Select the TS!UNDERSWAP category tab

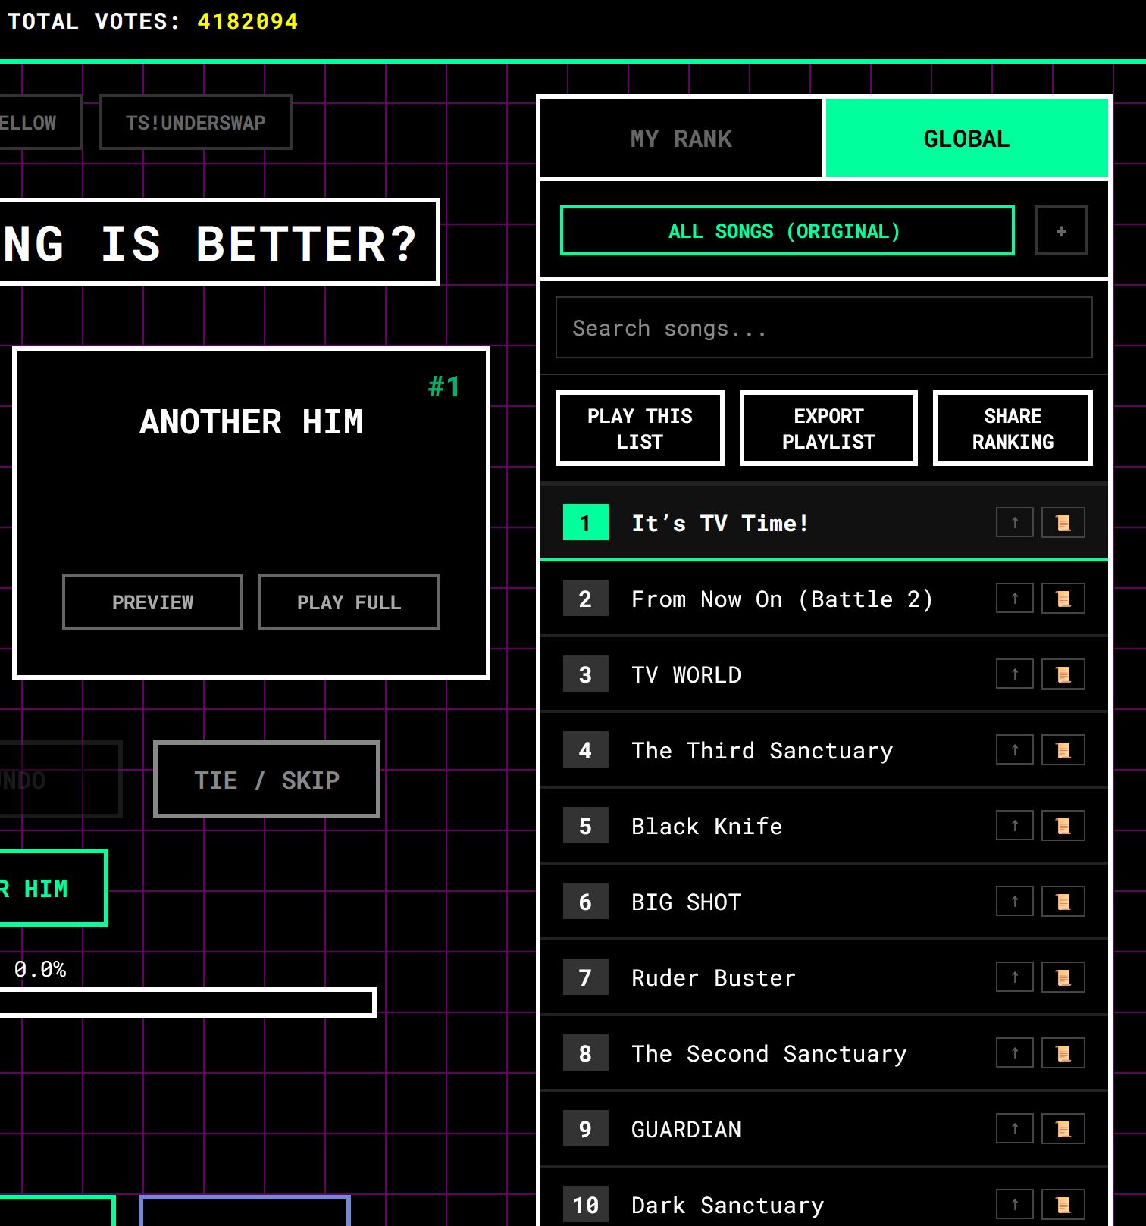pos(196,122)
